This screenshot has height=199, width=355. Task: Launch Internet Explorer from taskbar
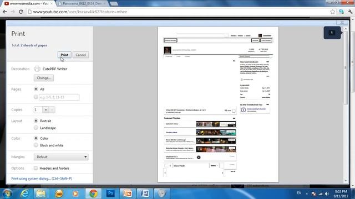pyautogui.click(x=24, y=193)
